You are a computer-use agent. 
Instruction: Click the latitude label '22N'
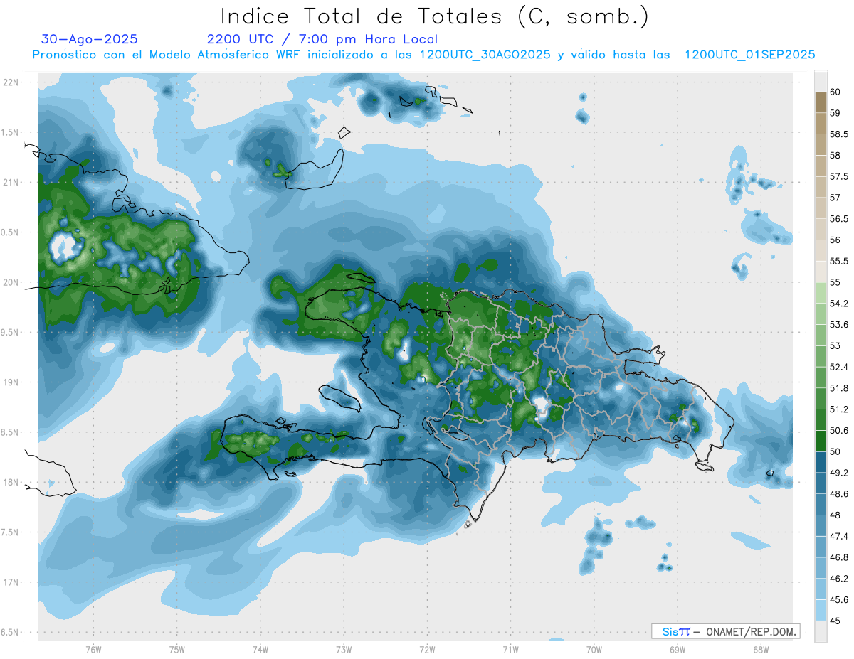coord(11,82)
